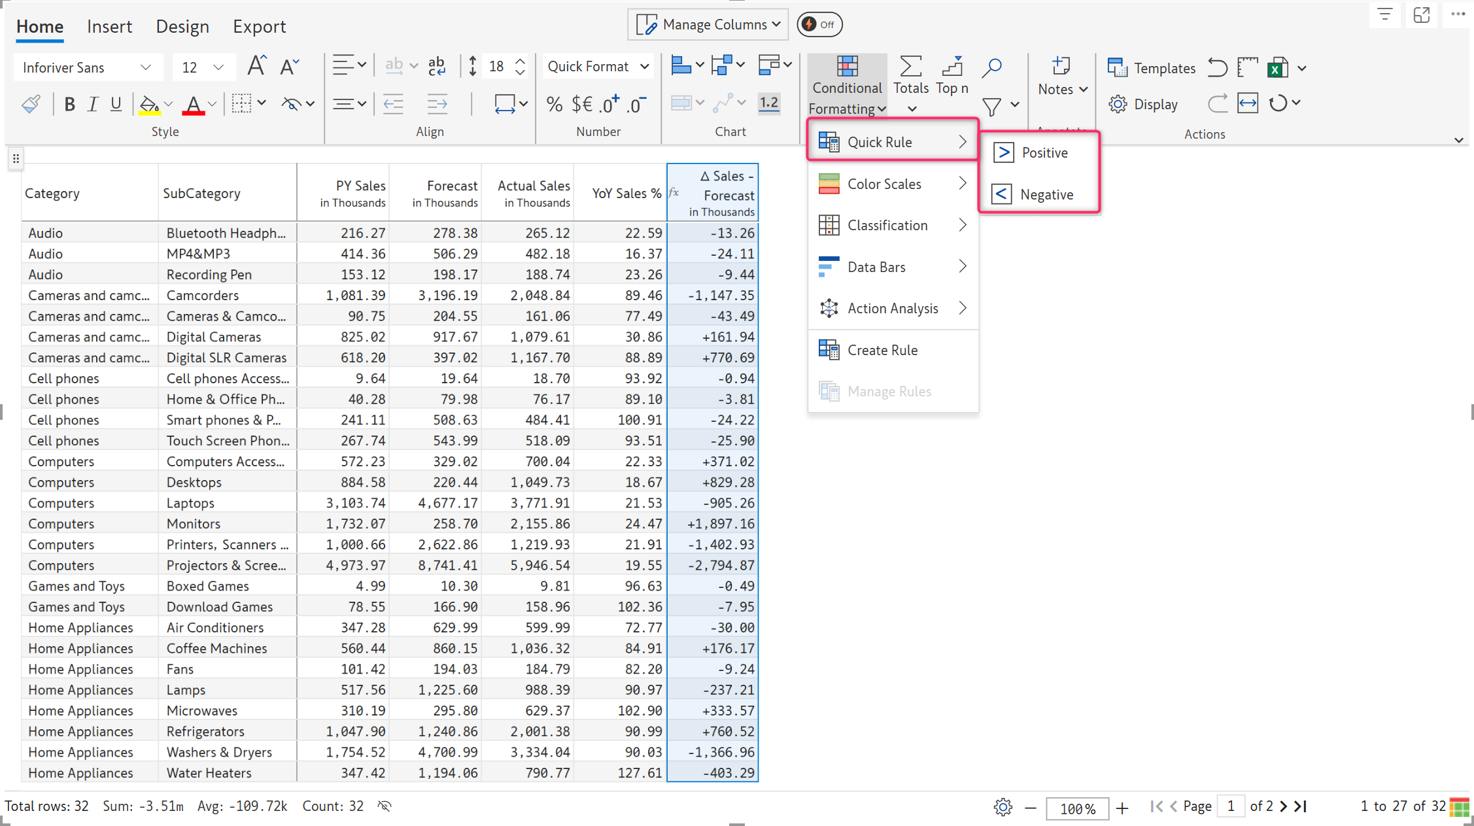This screenshot has height=826, width=1474.
Task: Open Display settings gear
Action: [x=1118, y=104]
